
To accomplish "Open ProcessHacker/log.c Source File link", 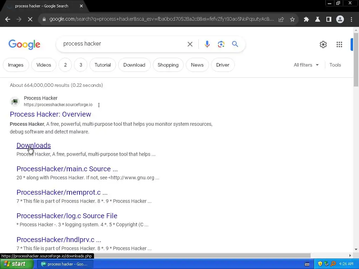I will (x=67, y=216).
